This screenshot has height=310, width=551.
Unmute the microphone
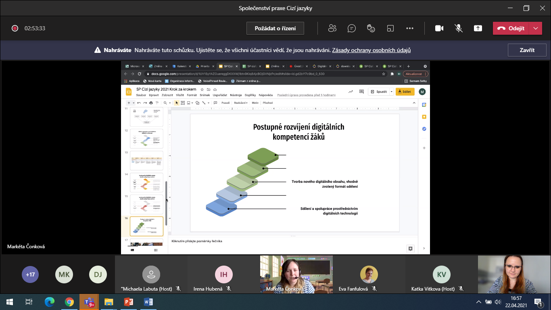click(x=459, y=28)
